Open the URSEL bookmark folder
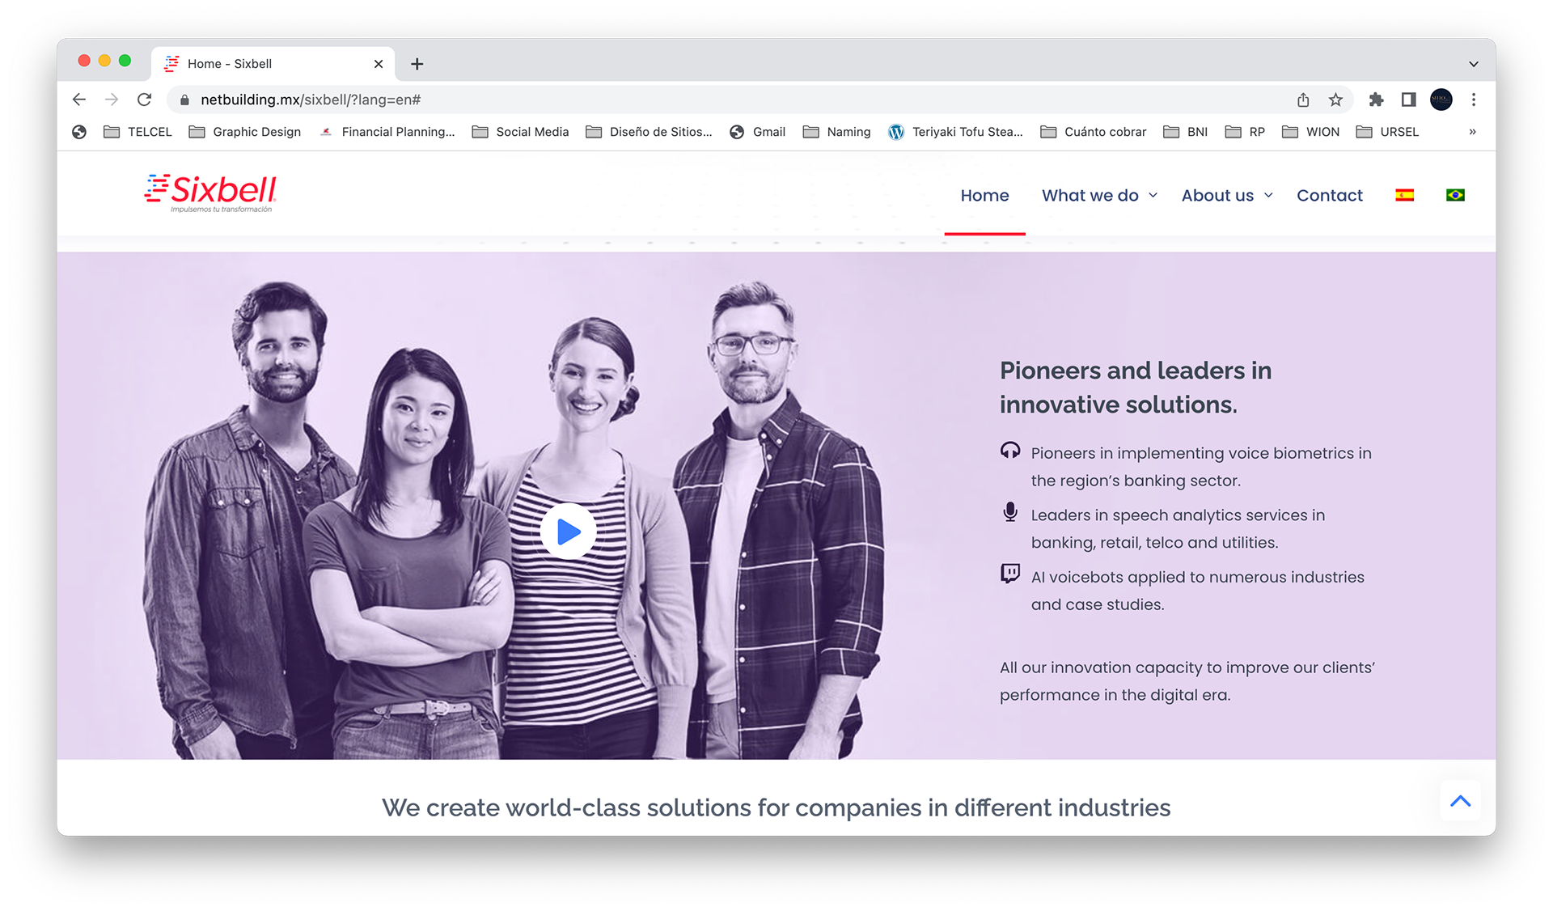 (x=1388, y=132)
